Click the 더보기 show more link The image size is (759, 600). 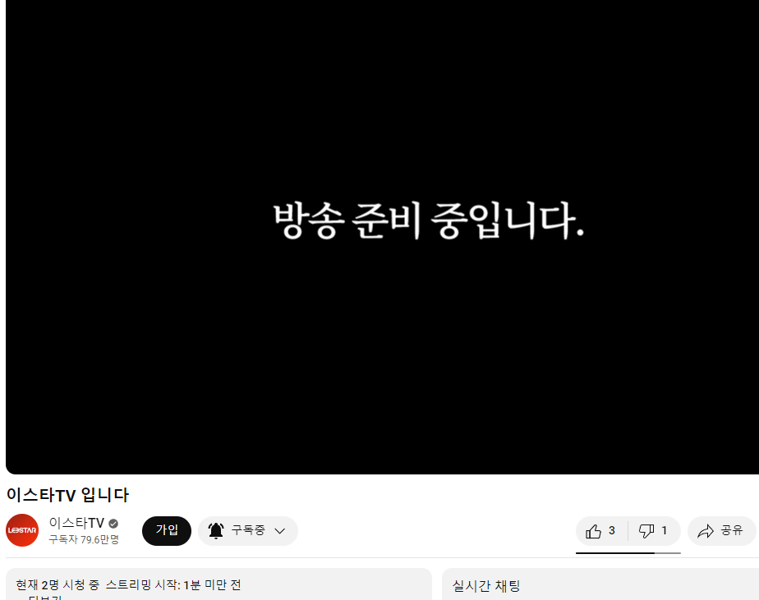click(40, 597)
